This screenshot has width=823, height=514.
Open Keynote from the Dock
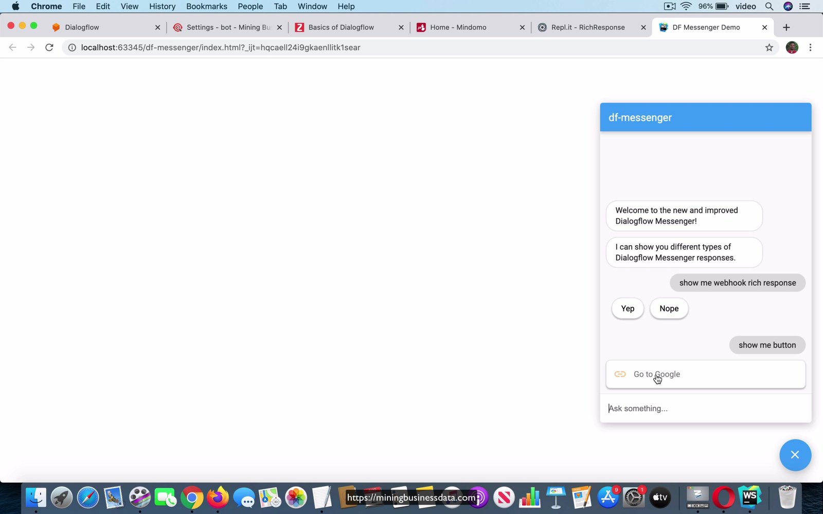tap(556, 498)
